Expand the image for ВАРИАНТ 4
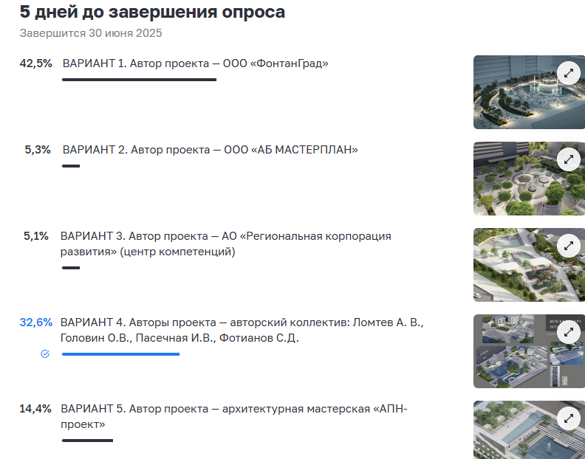 [x=569, y=332]
